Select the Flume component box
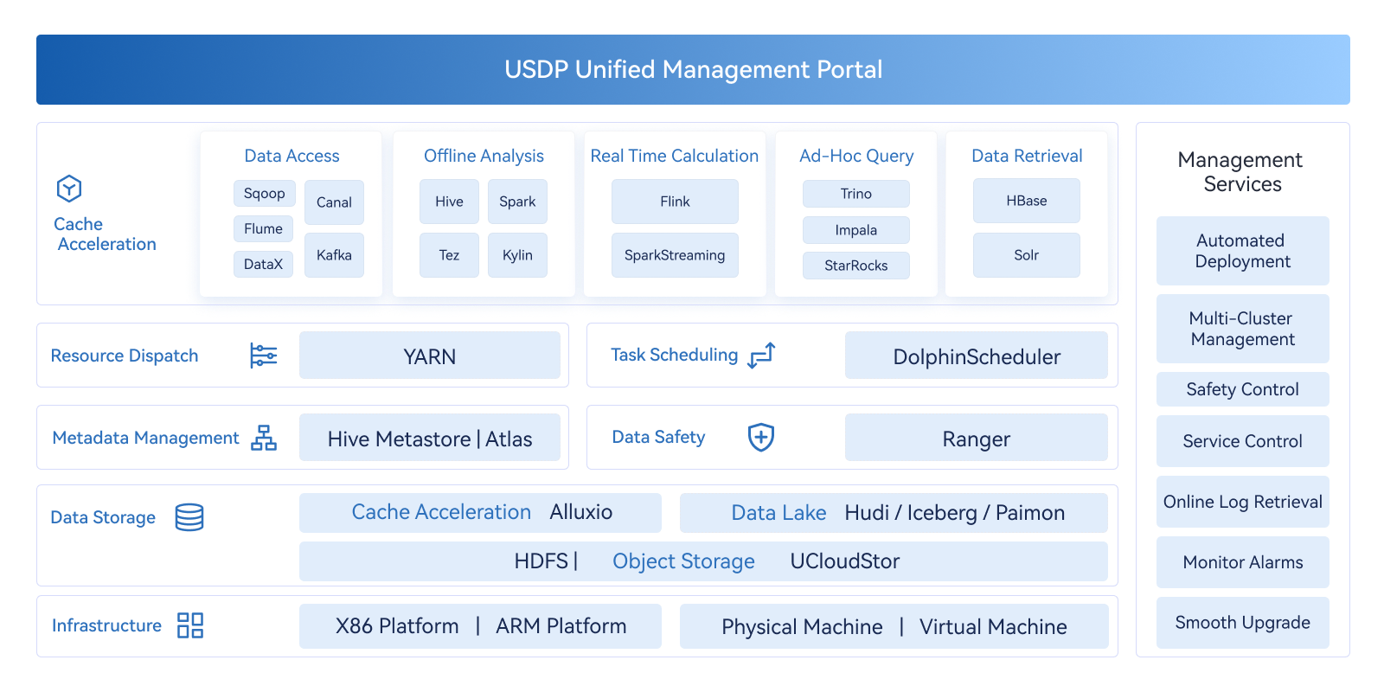Viewport: 1384px width, 692px height. coord(264,228)
